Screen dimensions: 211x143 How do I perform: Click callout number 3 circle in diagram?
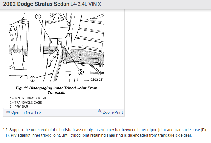32,79
